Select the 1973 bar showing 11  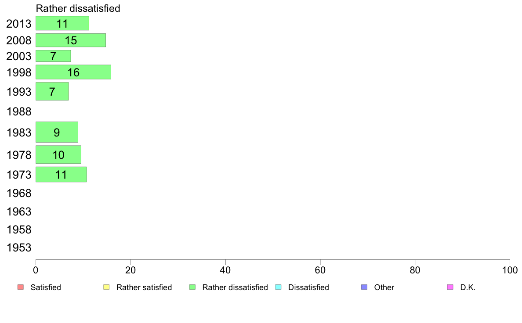(61, 175)
